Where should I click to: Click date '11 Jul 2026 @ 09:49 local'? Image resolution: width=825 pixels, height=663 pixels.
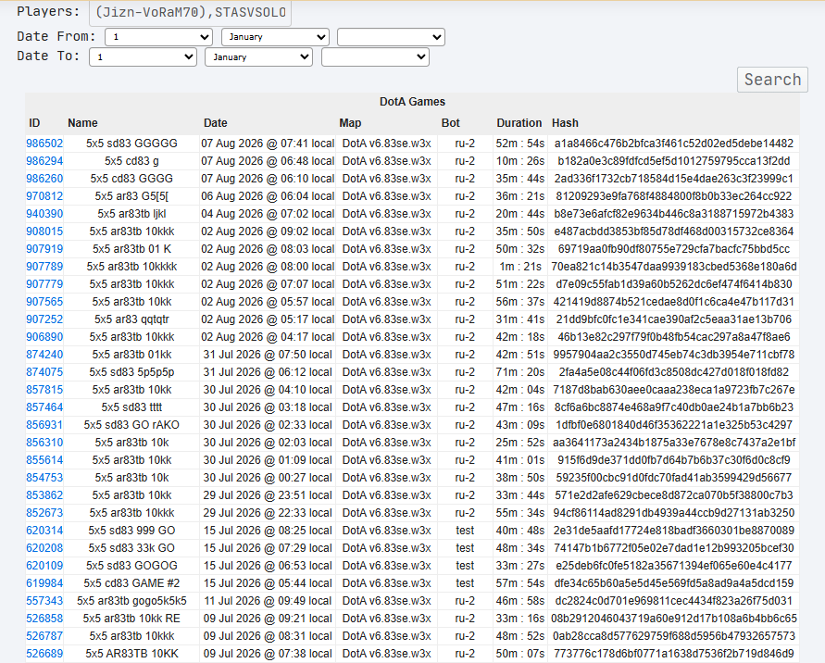click(268, 601)
